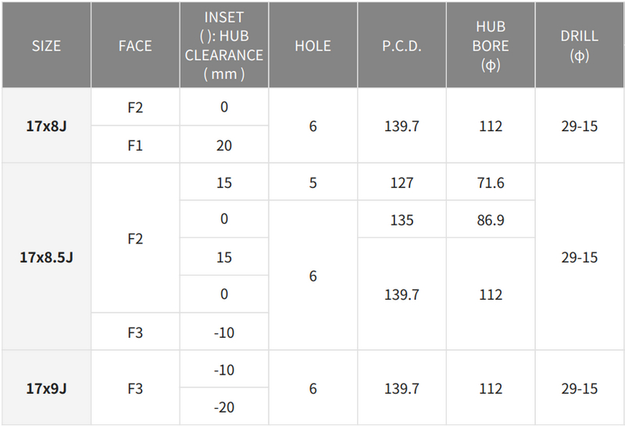Select the F1 face cell

coord(135,145)
